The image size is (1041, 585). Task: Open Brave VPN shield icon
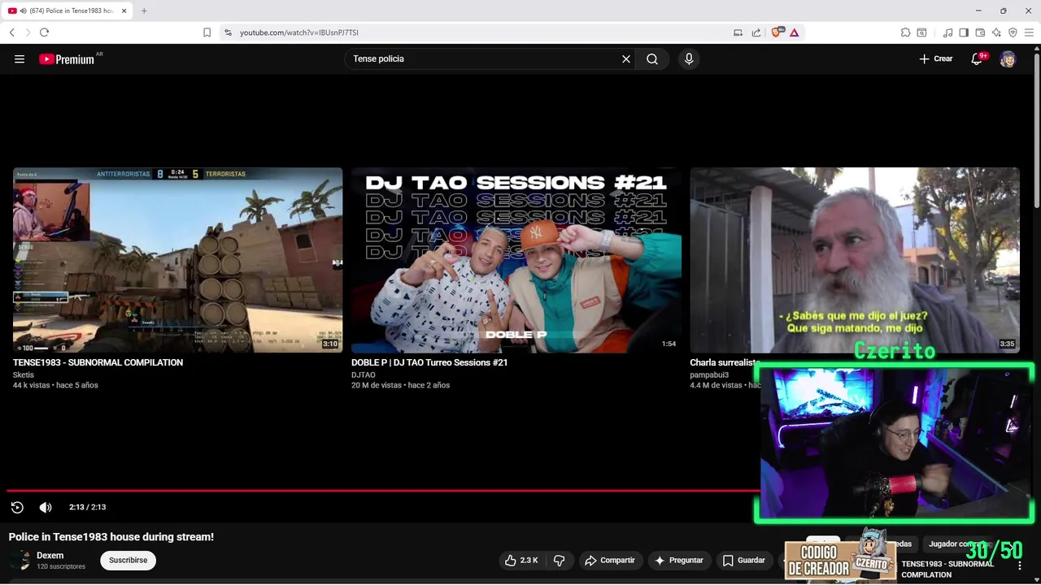click(x=1013, y=32)
